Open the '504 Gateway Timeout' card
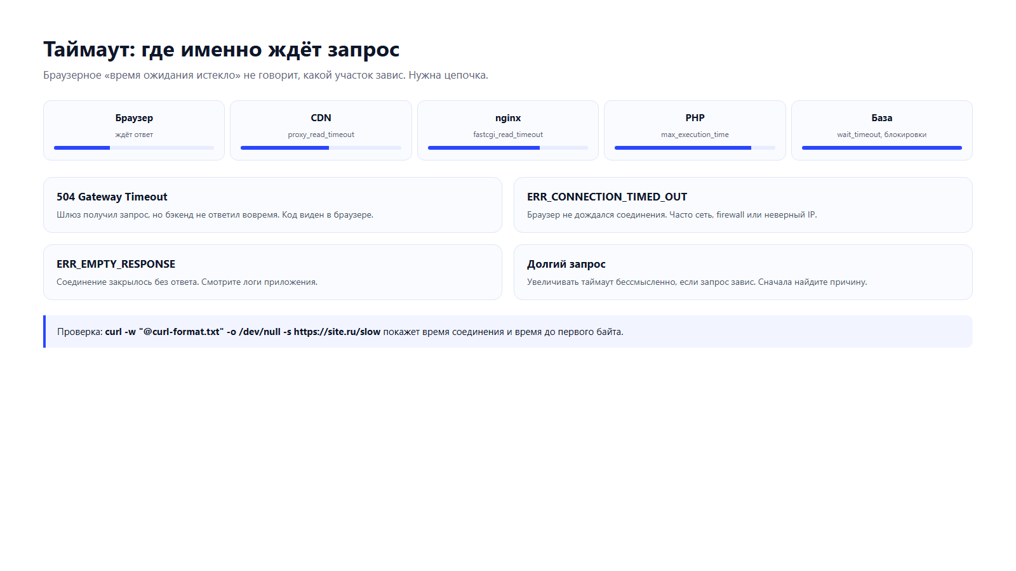This screenshot has height=571, width=1016. (272, 205)
